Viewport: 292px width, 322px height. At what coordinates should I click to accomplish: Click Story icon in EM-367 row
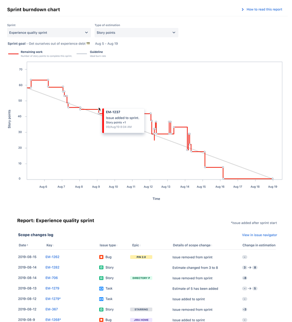[x=102, y=309]
